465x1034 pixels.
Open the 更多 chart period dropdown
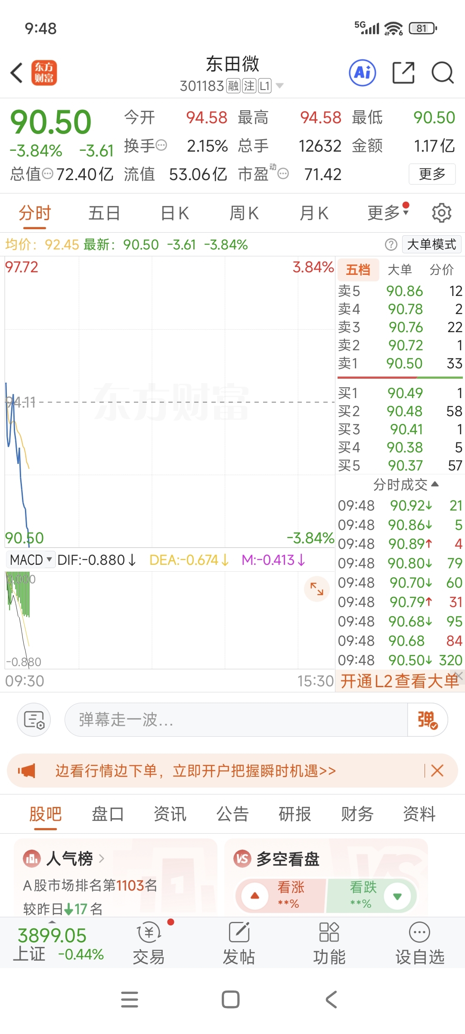tap(388, 212)
